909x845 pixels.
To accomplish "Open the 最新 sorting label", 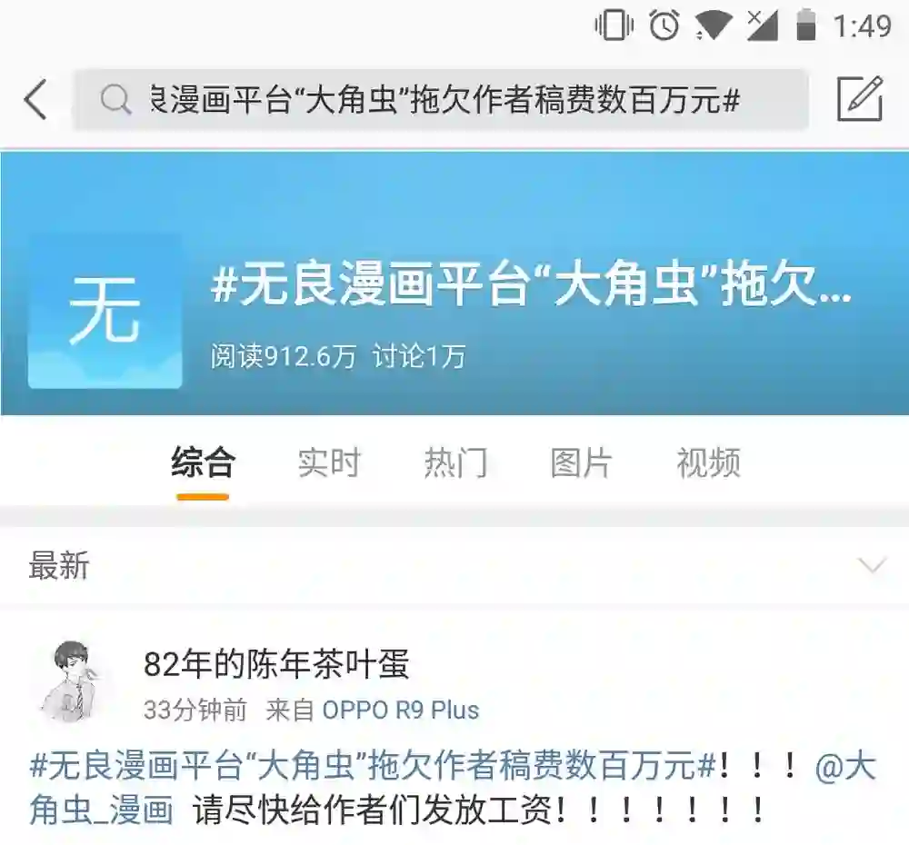I will click(x=59, y=566).
